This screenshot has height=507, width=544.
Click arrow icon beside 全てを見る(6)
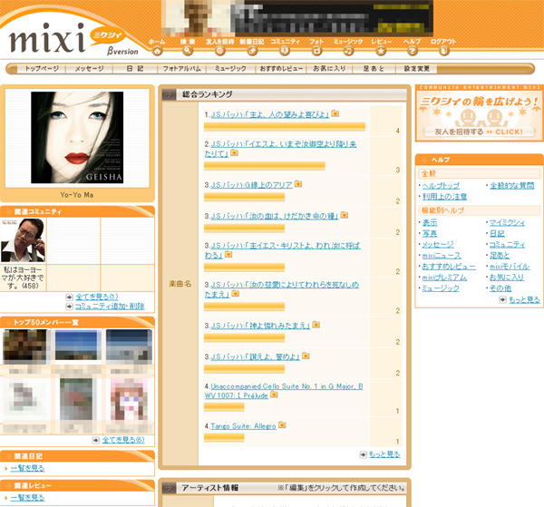tap(96, 440)
